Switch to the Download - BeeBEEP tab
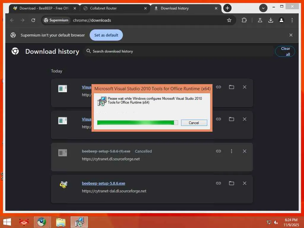Image resolution: width=304 pixels, height=228 pixels. pyautogui.click(x=44, y=8)
